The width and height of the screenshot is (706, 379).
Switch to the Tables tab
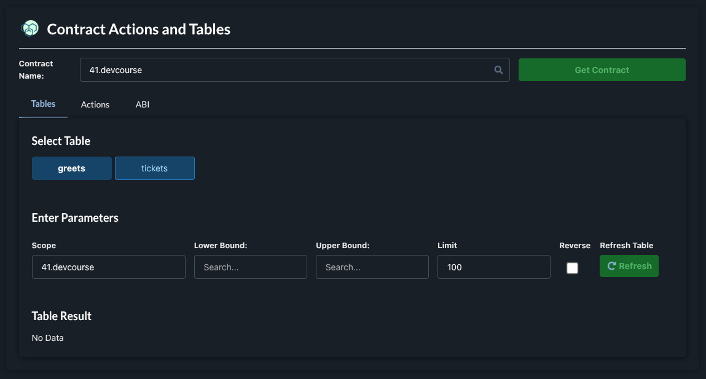43,104
